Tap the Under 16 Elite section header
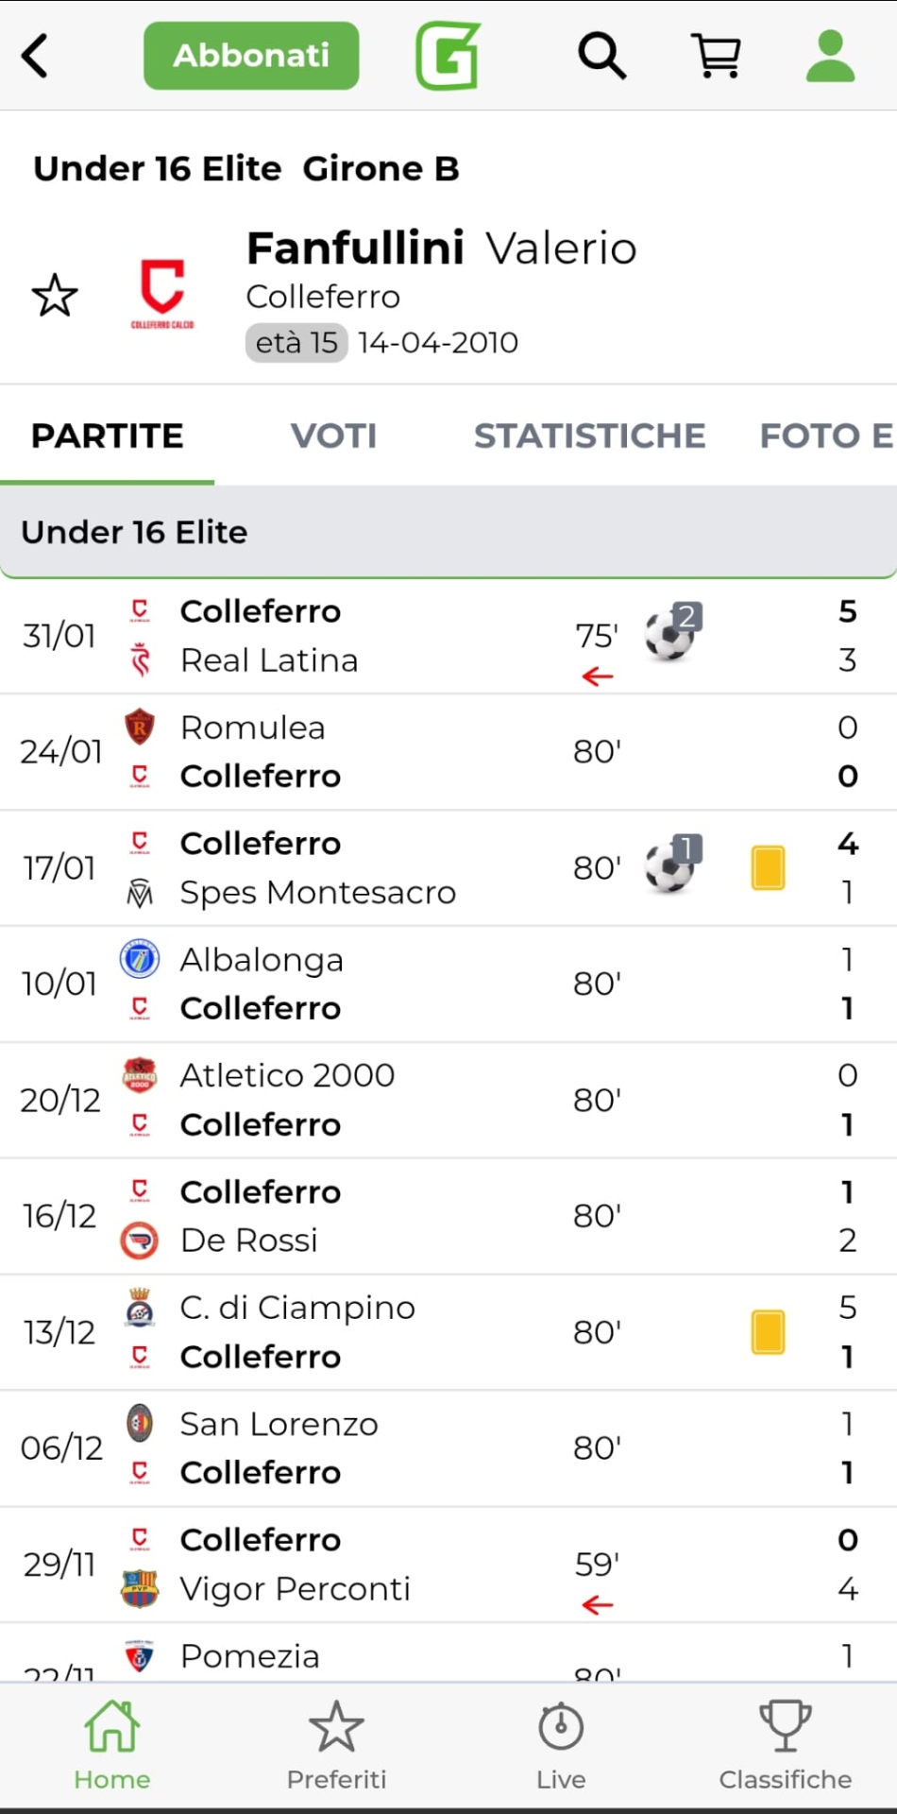This screenshot has width=897, height=1814. [x=448, y=532]
